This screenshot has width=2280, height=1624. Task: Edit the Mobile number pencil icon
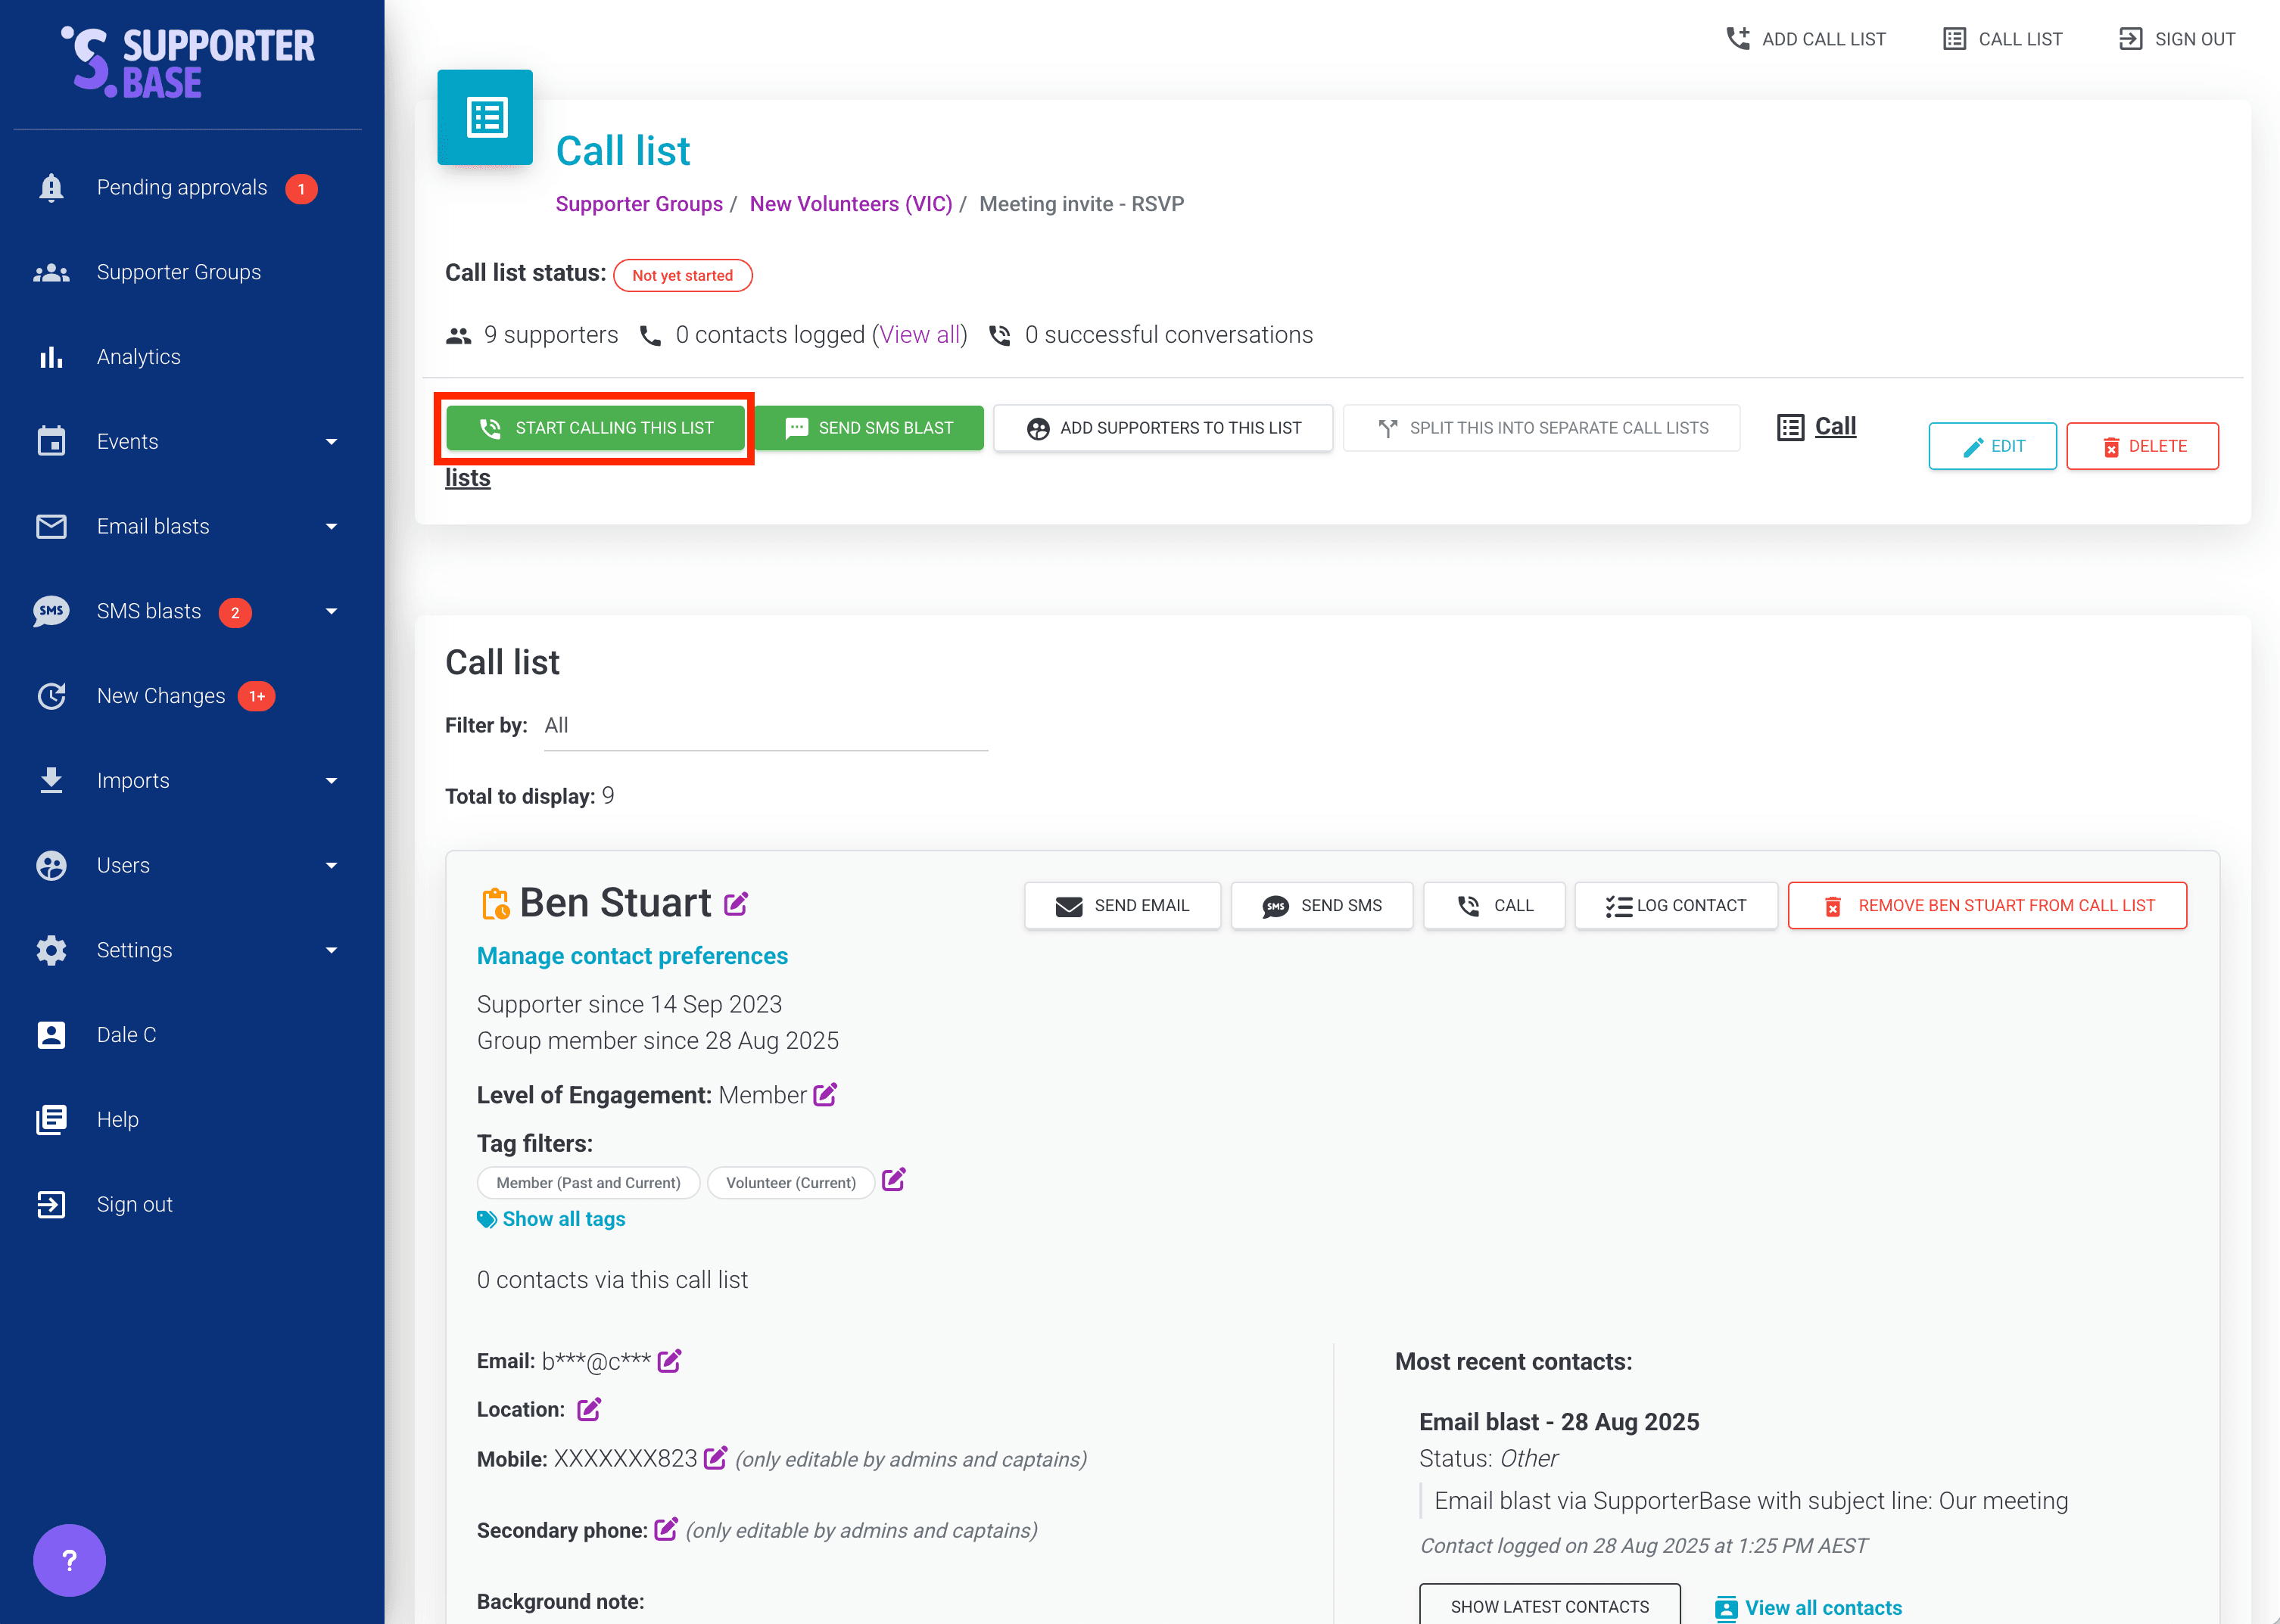coord(715,1458)
